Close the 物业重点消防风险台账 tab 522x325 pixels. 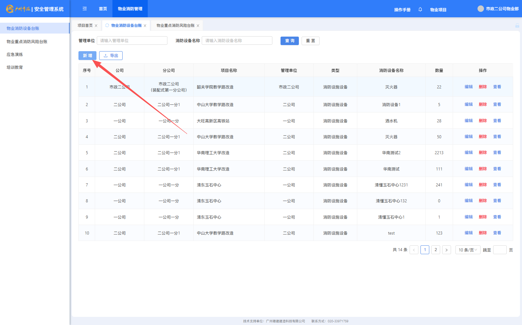click(198, 26)
